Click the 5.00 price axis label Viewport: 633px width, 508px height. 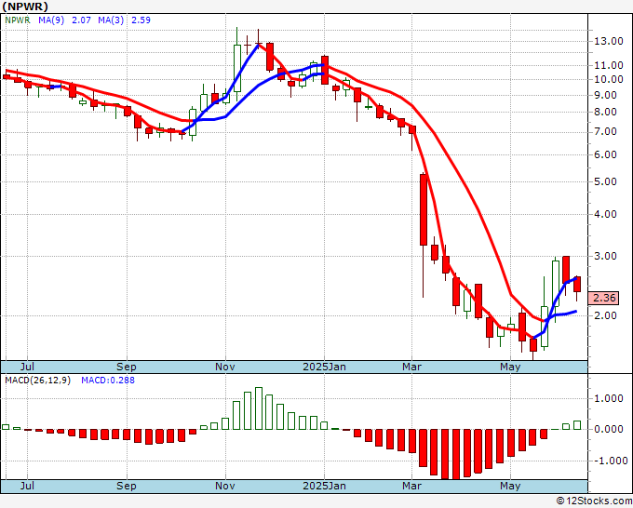coord(605,181)
